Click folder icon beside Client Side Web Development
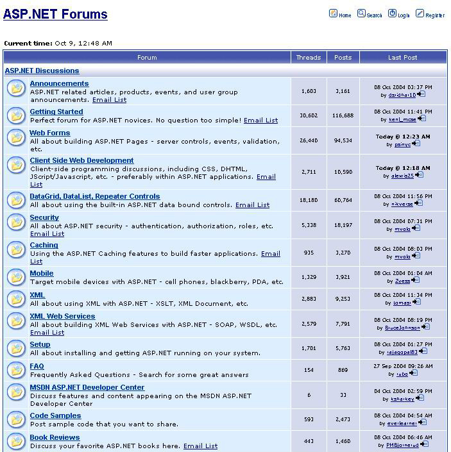This screenshot has height=452, width=451. pos(16,165)
